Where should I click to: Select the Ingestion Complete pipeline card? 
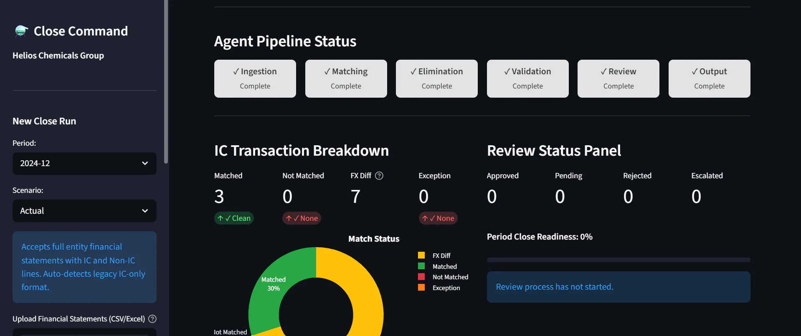(x=255, y=78)
